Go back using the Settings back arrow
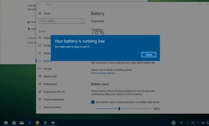 (x=40, y=4)
